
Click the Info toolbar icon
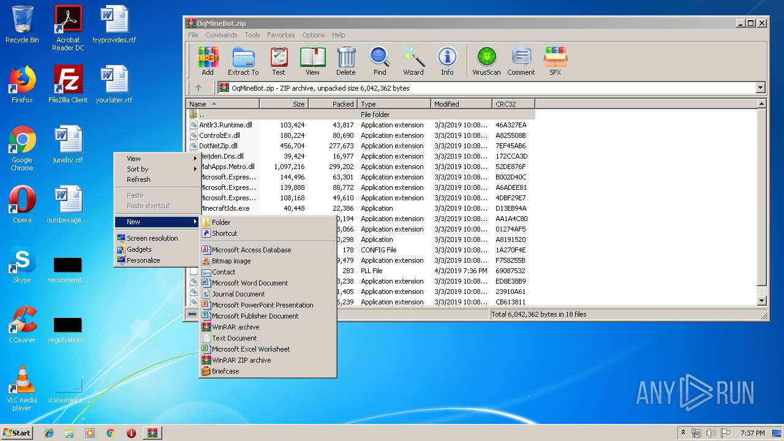[x=447, y=61]
